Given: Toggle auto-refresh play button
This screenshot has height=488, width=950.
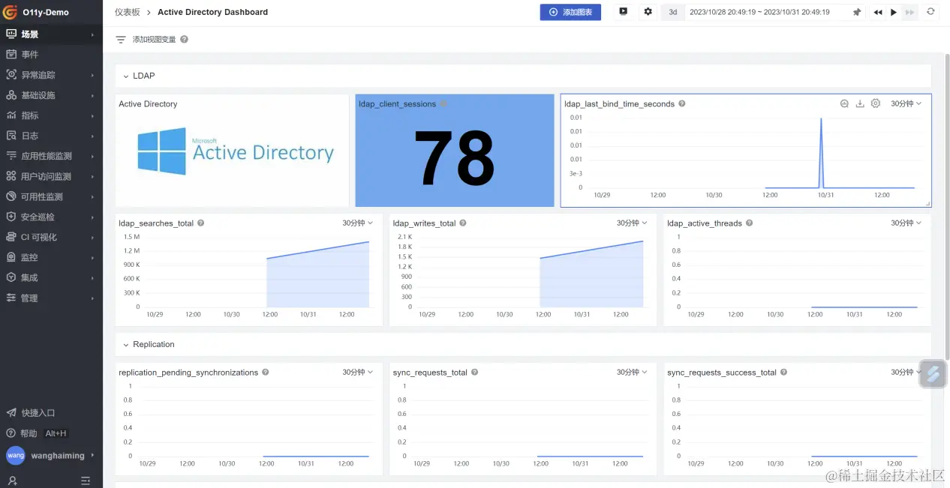Looking at the screenshot, I should point(893,12).
